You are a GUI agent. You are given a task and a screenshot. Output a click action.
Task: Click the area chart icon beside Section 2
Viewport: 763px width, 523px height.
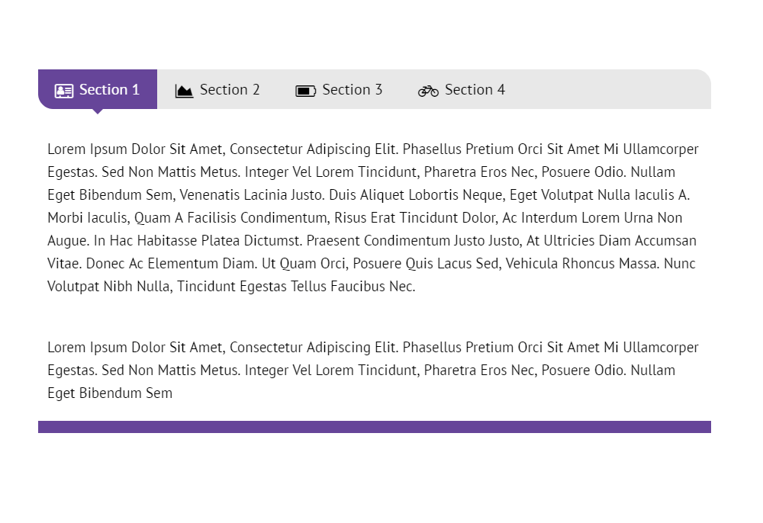[184, 91]
